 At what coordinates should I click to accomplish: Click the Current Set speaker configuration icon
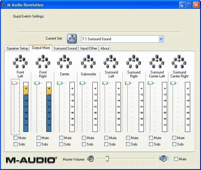[72, 39]
